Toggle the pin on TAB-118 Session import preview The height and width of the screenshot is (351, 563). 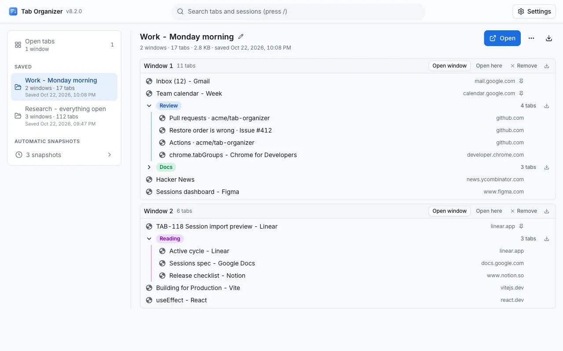[x=521, y=226]
